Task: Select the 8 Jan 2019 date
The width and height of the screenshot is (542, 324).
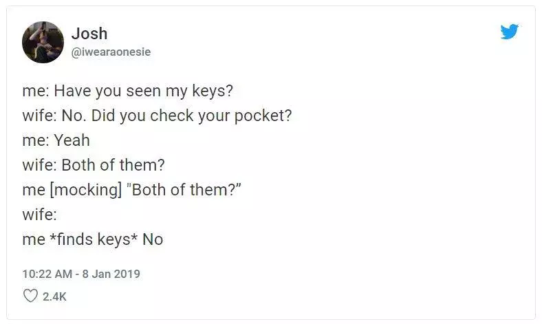Action: pyautogui.click(x=111, y=274)
